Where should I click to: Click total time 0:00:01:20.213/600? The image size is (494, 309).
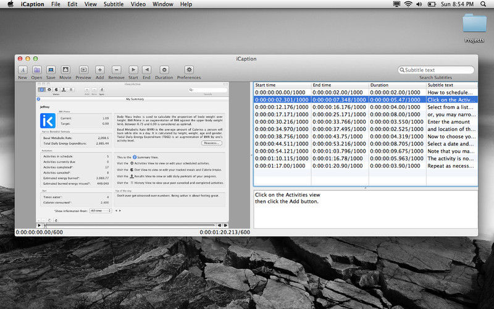pos(225,232)
